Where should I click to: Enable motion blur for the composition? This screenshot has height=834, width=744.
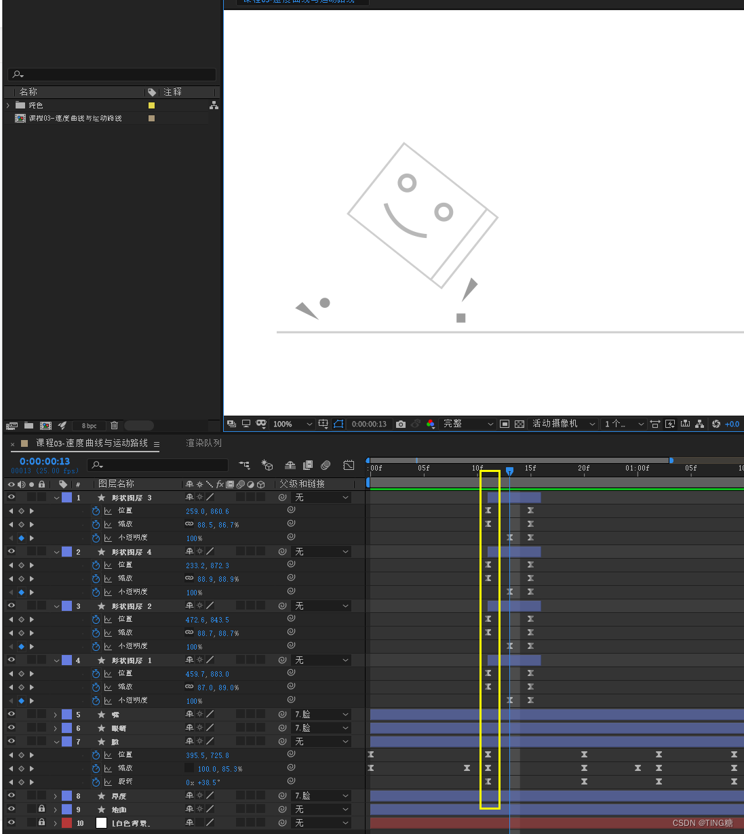pos(326,465)
